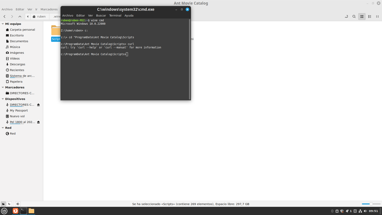
Task: Click the terminal vertical scrollbar
Action: click(x=190, y=59)
